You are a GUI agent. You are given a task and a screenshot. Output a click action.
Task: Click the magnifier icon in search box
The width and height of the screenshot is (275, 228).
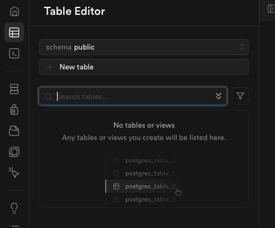(48, 97)
